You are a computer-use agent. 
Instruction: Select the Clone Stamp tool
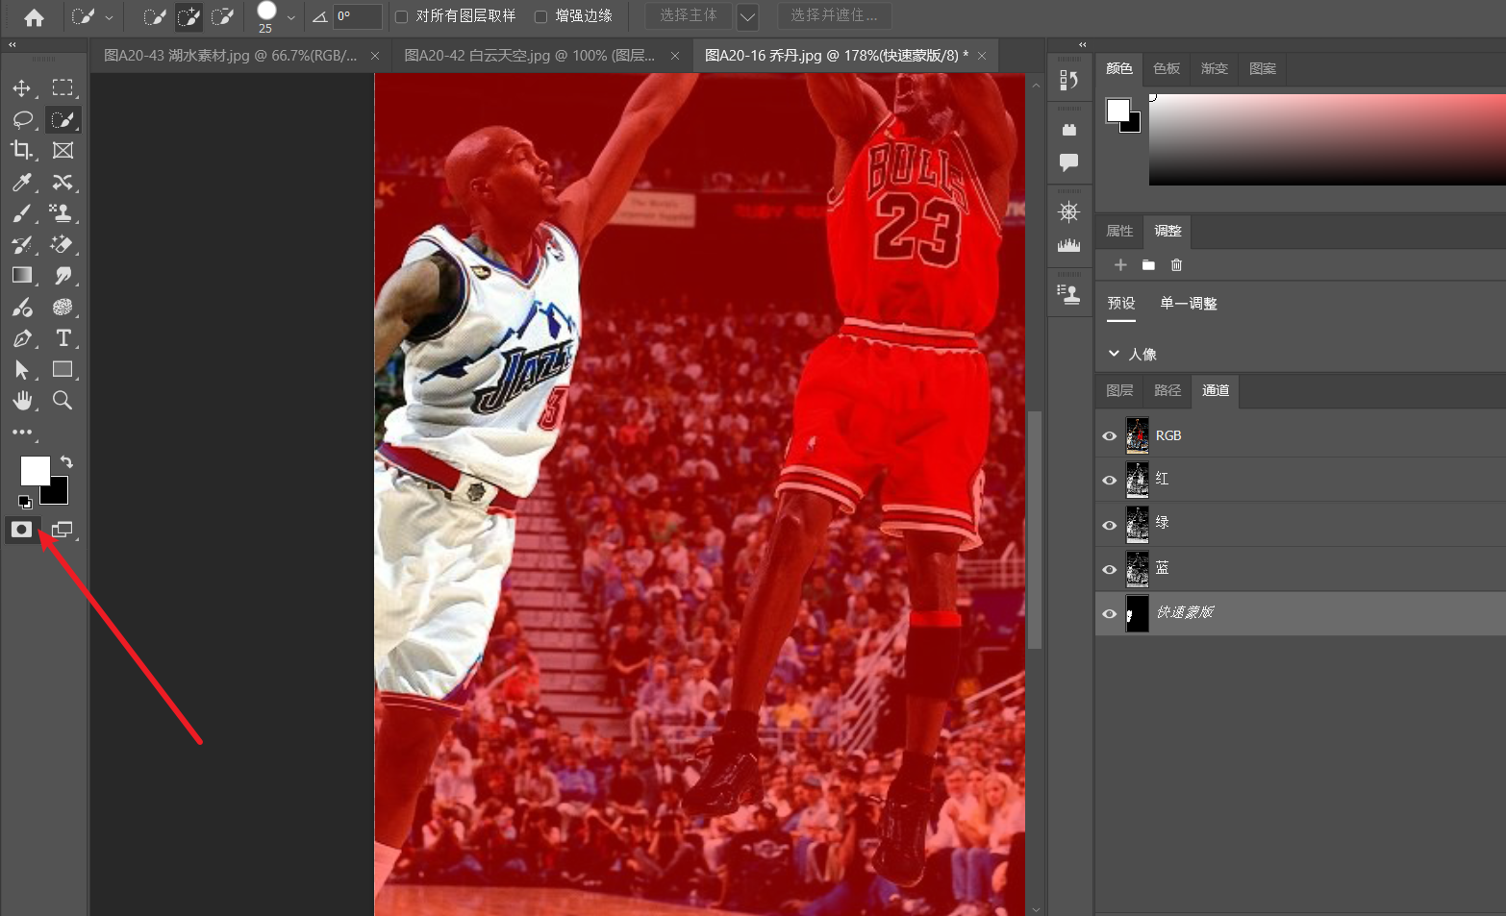63,212
